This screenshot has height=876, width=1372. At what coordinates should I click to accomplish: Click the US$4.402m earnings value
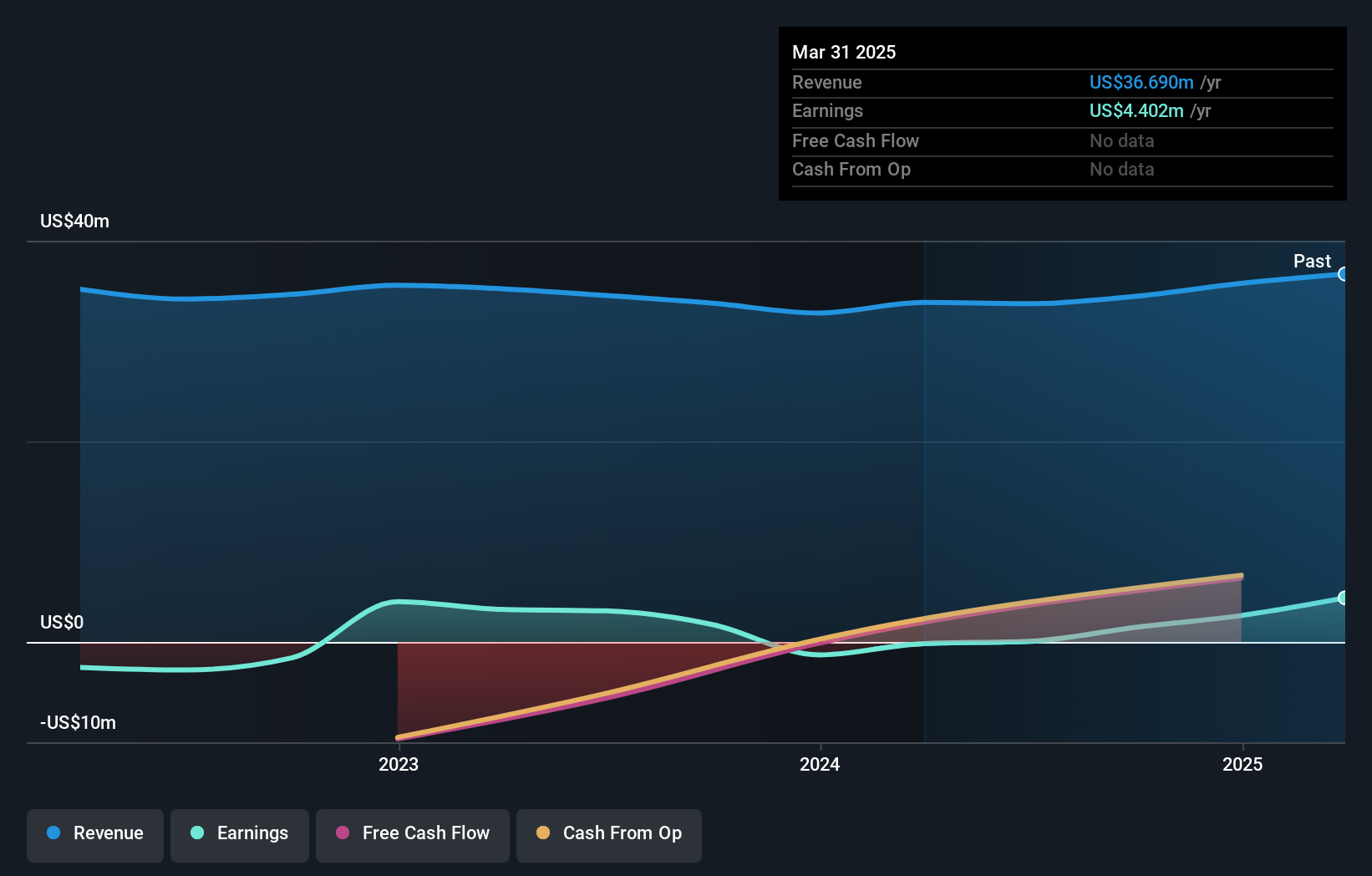click(x=1136, y=110)
